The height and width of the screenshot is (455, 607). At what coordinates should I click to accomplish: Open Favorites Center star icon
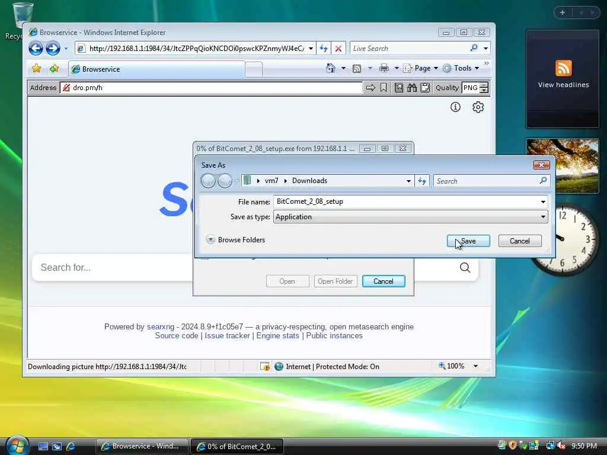click(x=36, y=69)
